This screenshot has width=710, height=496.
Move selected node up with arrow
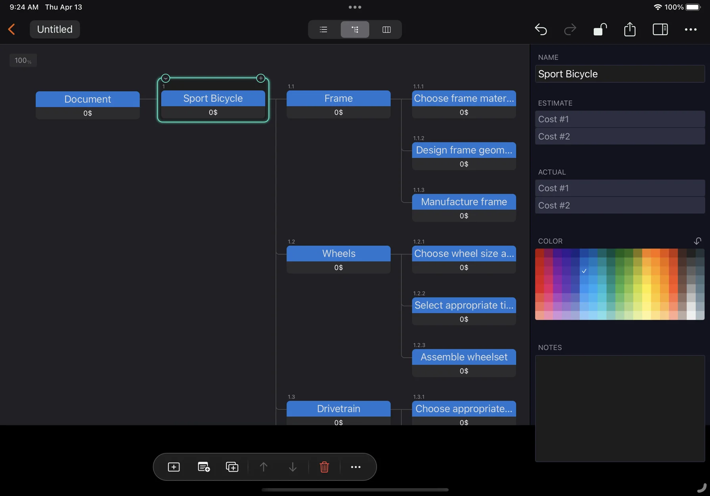[x=263, y=467]
